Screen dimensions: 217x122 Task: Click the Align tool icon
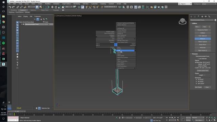pyautogui.click(x=123, y=7)
